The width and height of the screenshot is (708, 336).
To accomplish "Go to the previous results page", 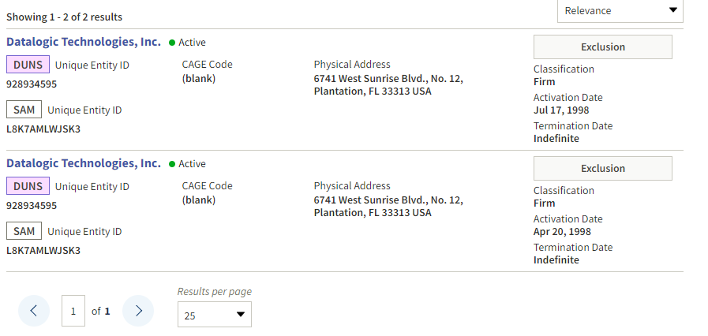I will 34,311.
